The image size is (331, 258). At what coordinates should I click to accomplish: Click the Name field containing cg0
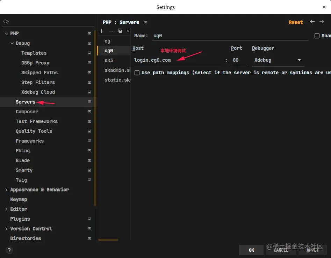click(x=230, y=36)
